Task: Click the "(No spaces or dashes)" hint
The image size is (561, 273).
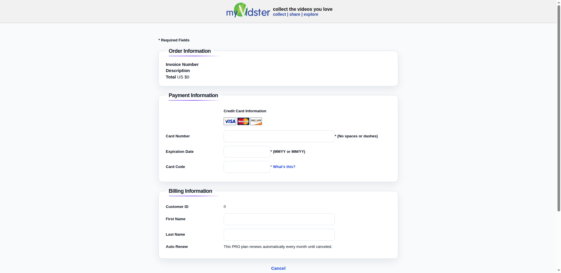Action: pos(357,136)
